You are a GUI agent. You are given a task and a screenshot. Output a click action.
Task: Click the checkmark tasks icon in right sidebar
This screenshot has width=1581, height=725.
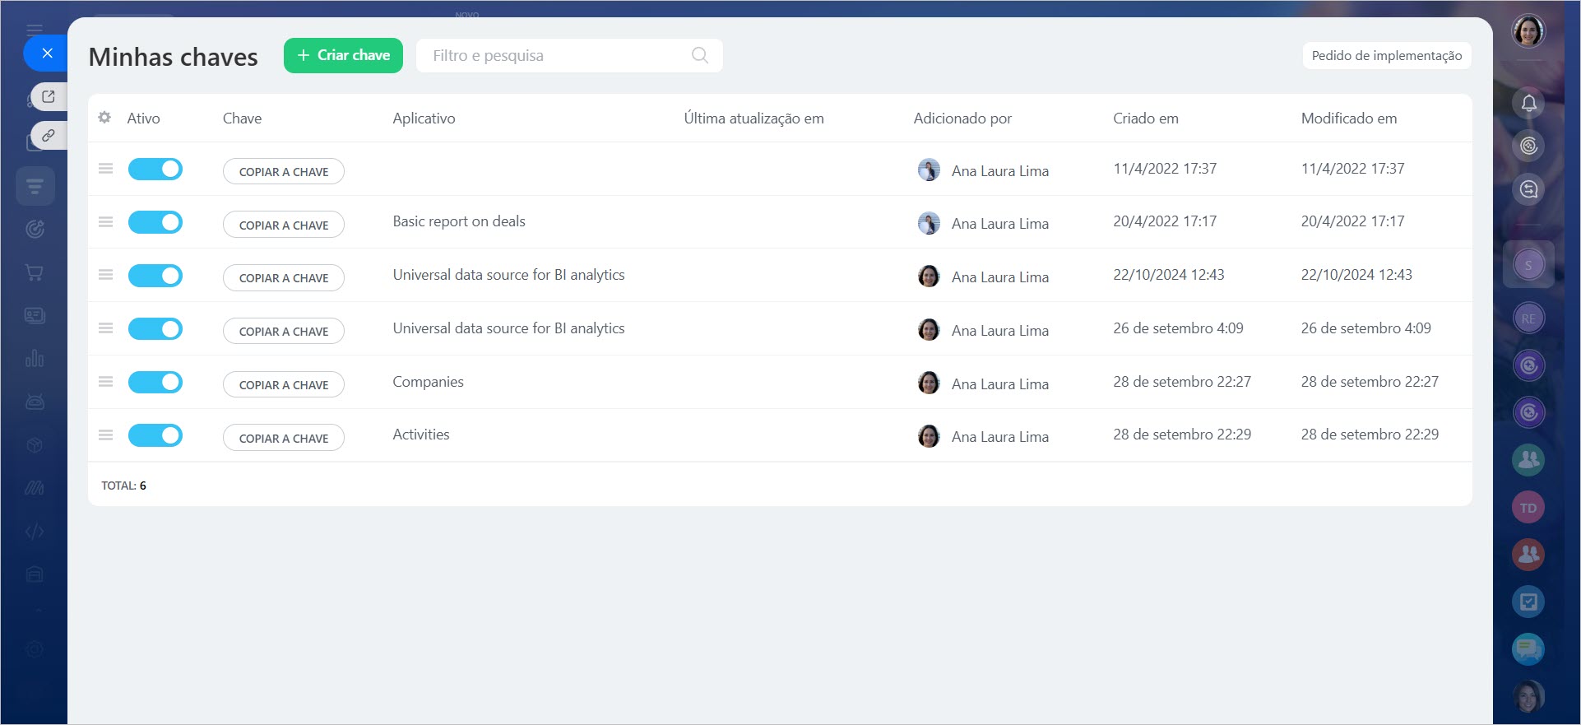1528,602
